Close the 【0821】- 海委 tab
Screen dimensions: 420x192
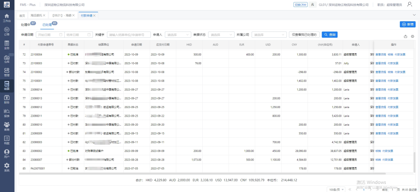[73, 16]
